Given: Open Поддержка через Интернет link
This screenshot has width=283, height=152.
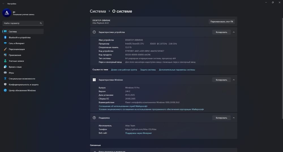Looking at the screenshot, I should tap(138, 133).
